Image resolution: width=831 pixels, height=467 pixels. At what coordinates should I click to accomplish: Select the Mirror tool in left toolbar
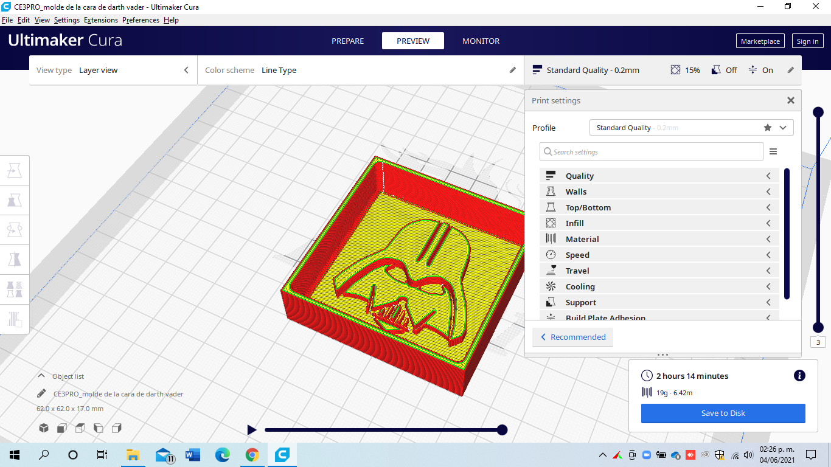pos(15,260)
